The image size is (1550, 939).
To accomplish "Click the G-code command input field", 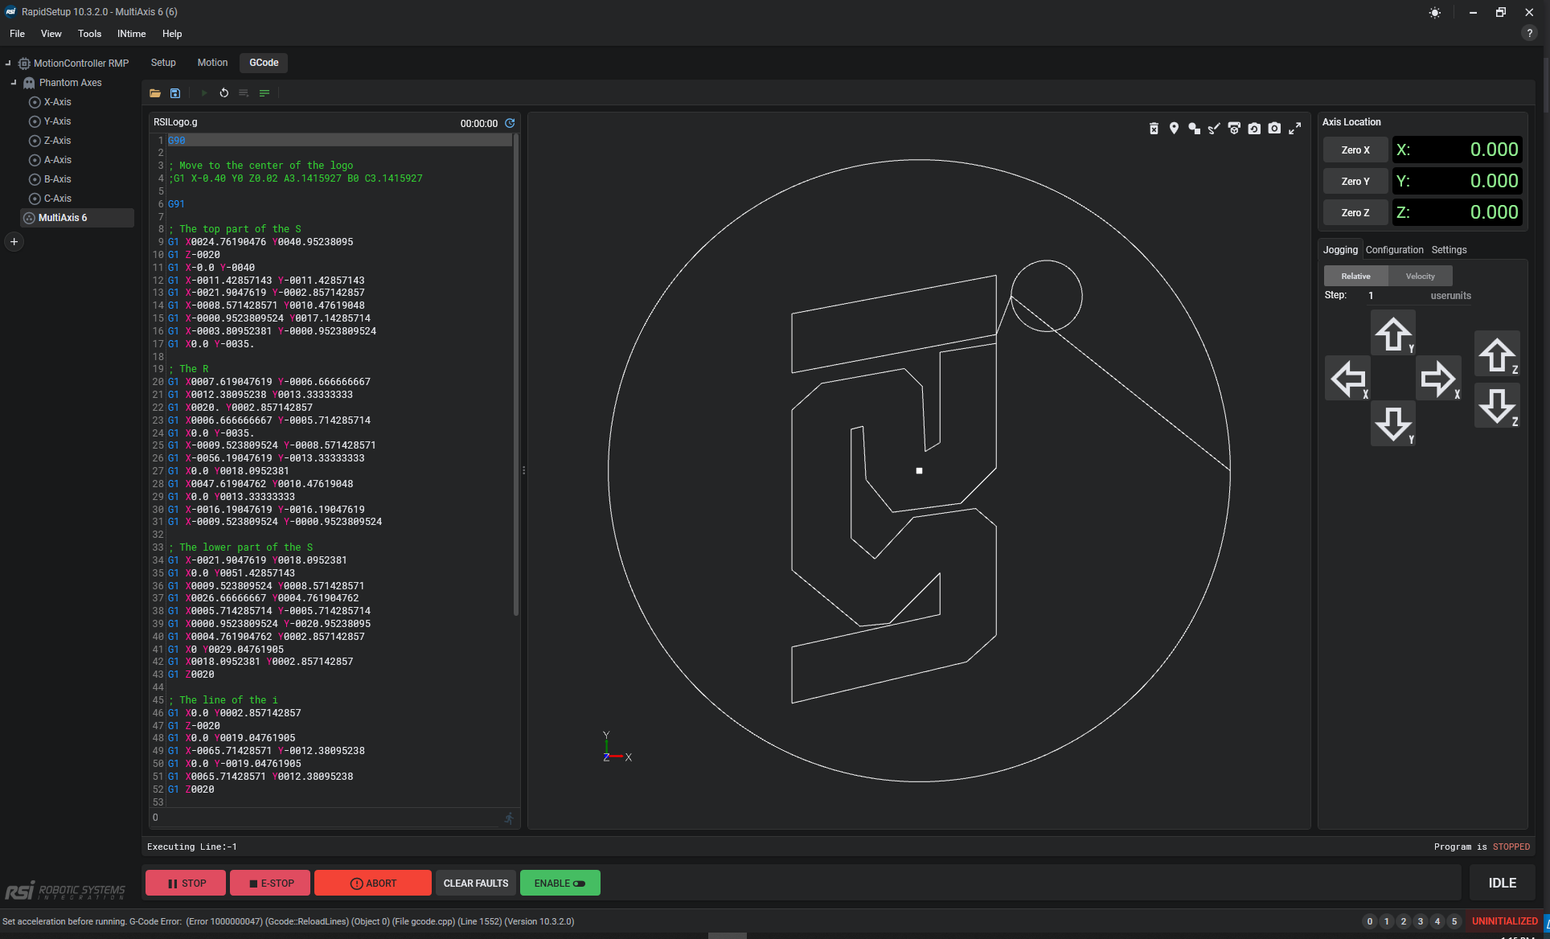I will [325, 818].
